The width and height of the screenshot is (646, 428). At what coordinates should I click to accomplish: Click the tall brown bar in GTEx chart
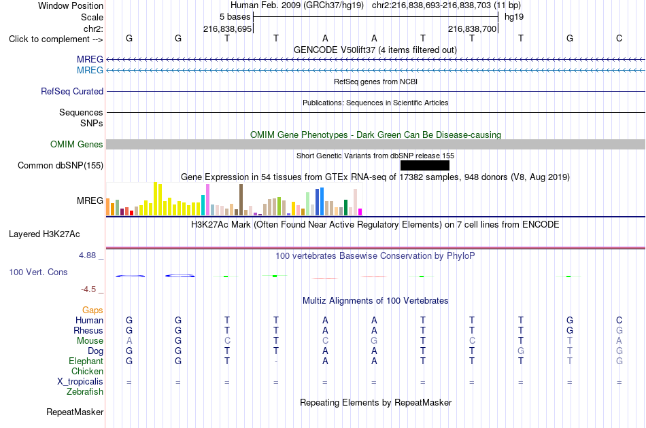tap(241, 200)
